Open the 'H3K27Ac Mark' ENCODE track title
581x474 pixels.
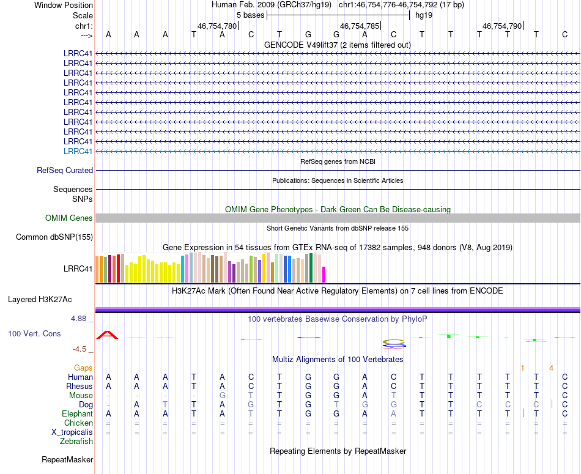click(x=338, y=291)
